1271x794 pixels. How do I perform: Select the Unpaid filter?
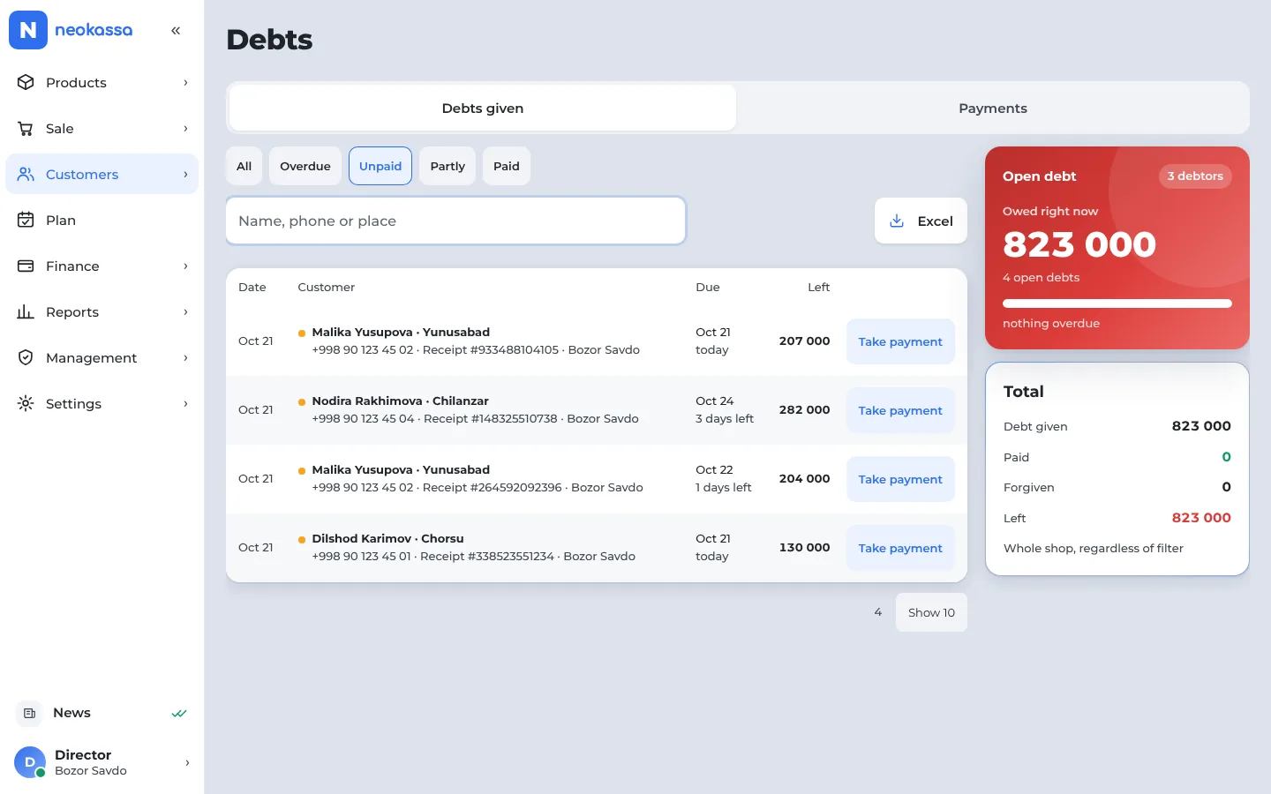pyautogui.click(x=380, y=166)
